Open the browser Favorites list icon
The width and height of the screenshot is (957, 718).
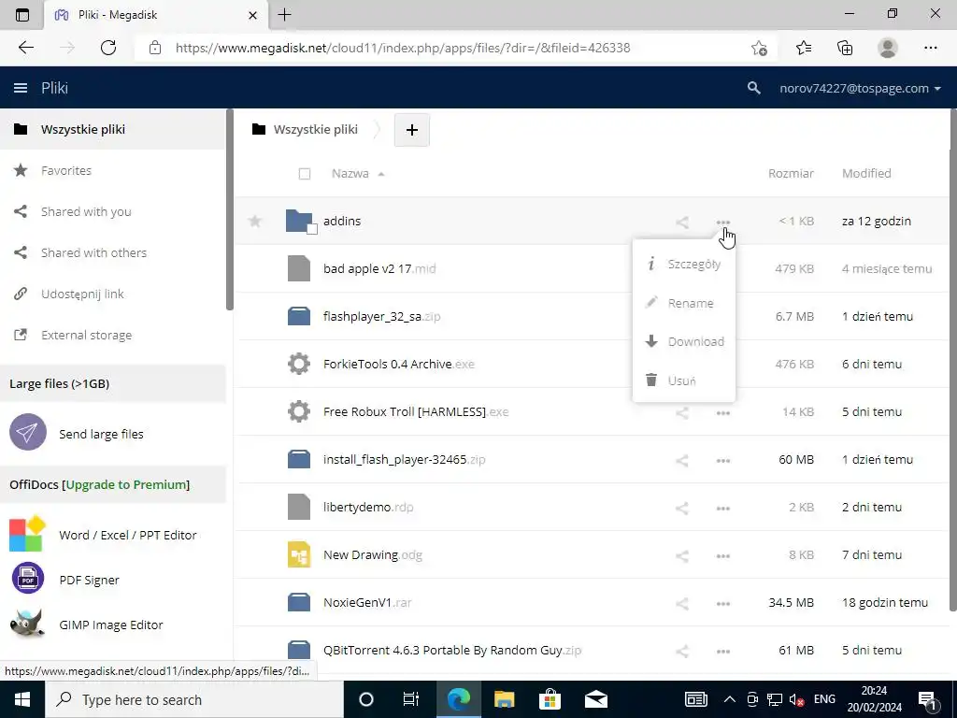[x=803, y=48]
